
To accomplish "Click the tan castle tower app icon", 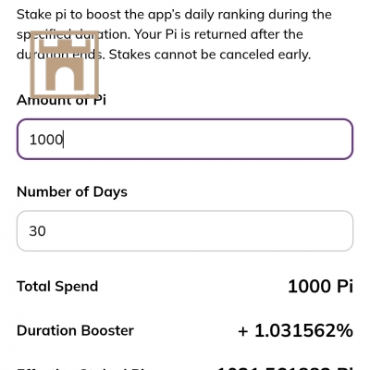I will [65, 65].
